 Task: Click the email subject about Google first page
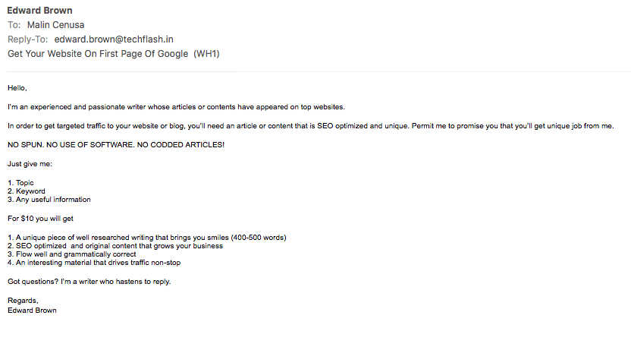pyautogui.click(x=114, y=54)
